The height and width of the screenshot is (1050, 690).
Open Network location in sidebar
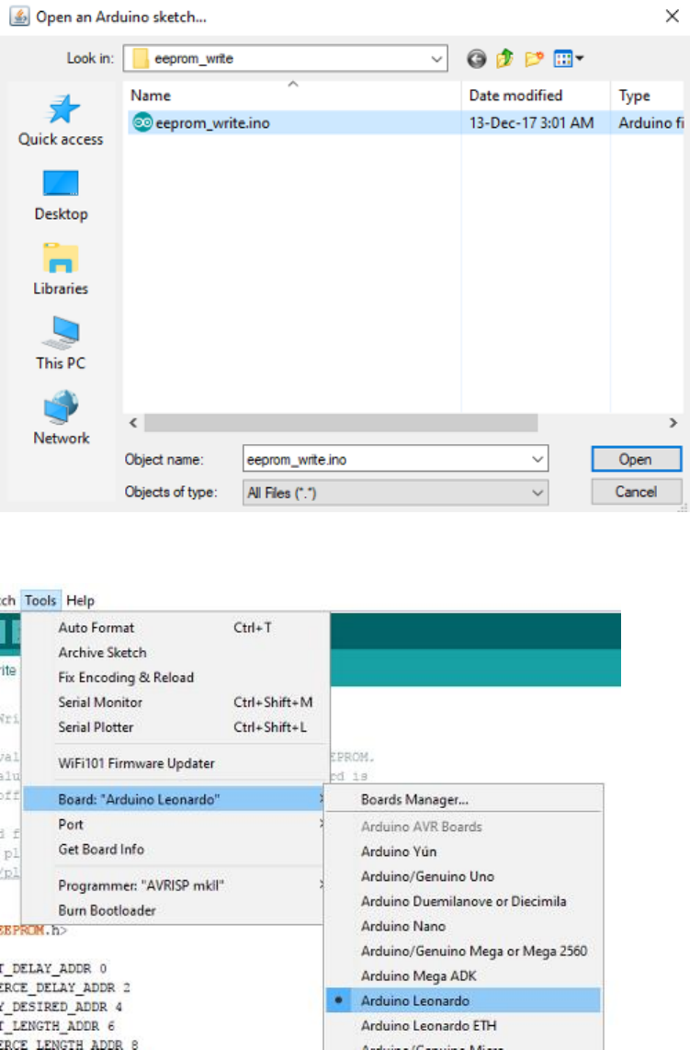pos(61,419)
